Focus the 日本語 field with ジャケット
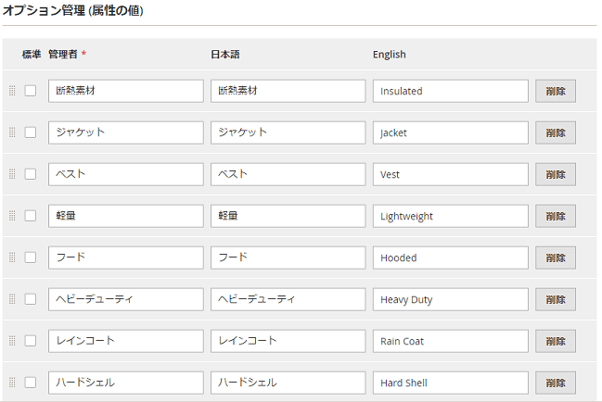This screenshot has width=602, height=402. point(288,132)
